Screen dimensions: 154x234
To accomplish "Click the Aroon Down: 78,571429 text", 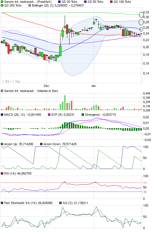I will (x=60, y=144).
